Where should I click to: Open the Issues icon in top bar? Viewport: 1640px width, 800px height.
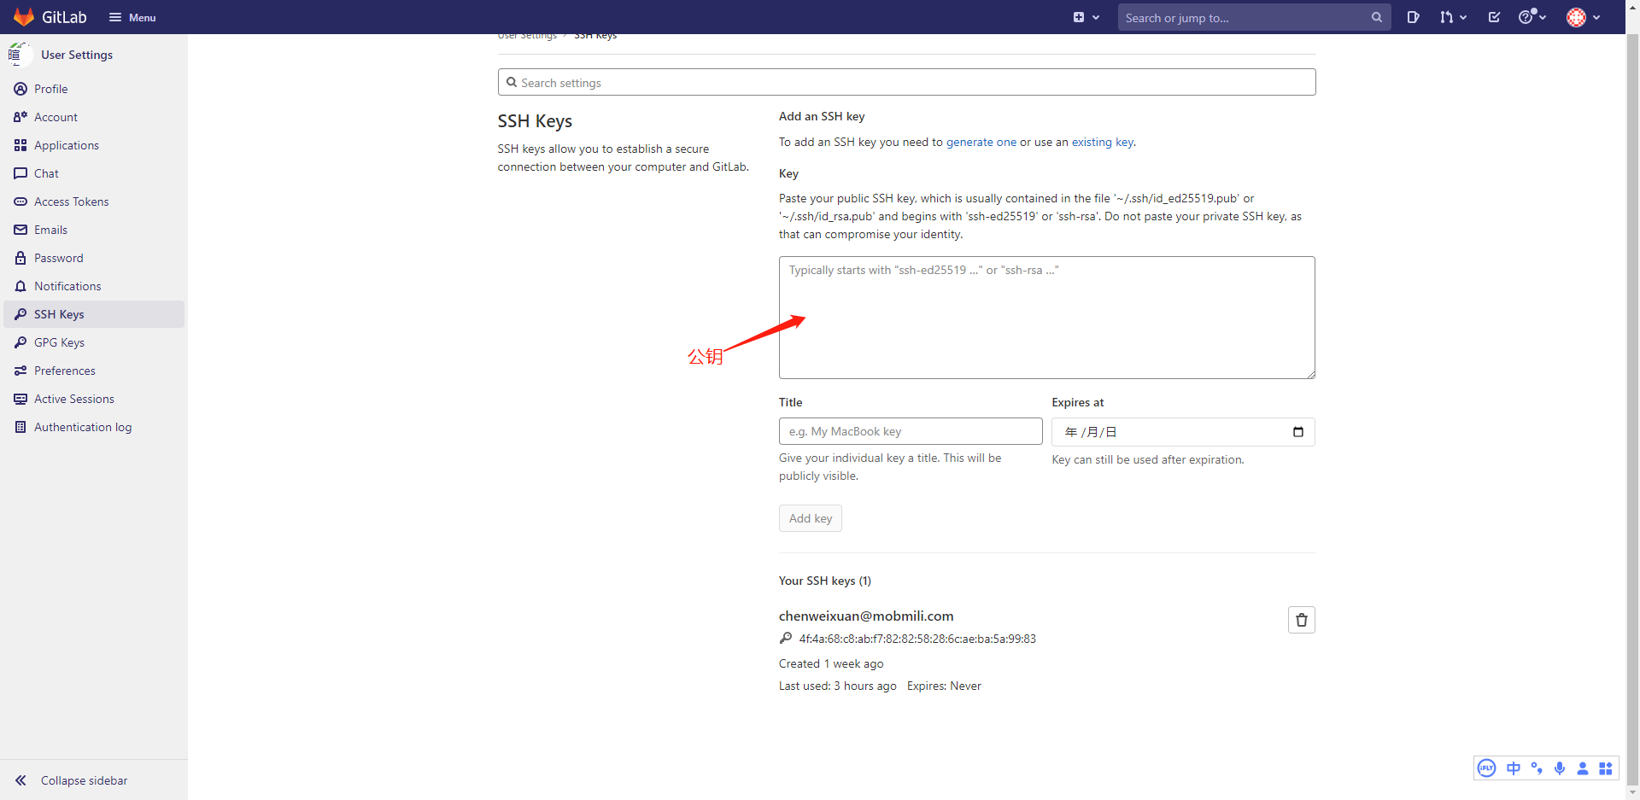pos(1413,17)
